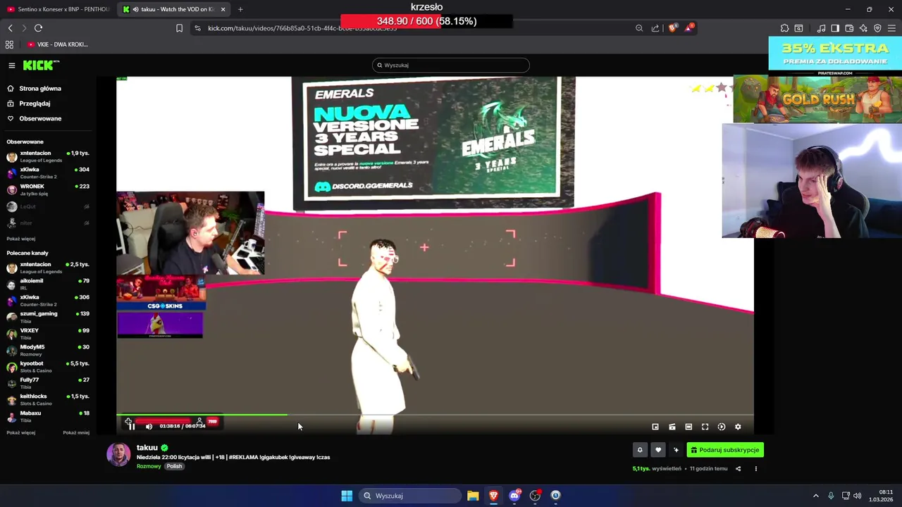Open the browser main hamburger menu
Image resolution: width=902 pixels, height=507 pixels.
892,28
